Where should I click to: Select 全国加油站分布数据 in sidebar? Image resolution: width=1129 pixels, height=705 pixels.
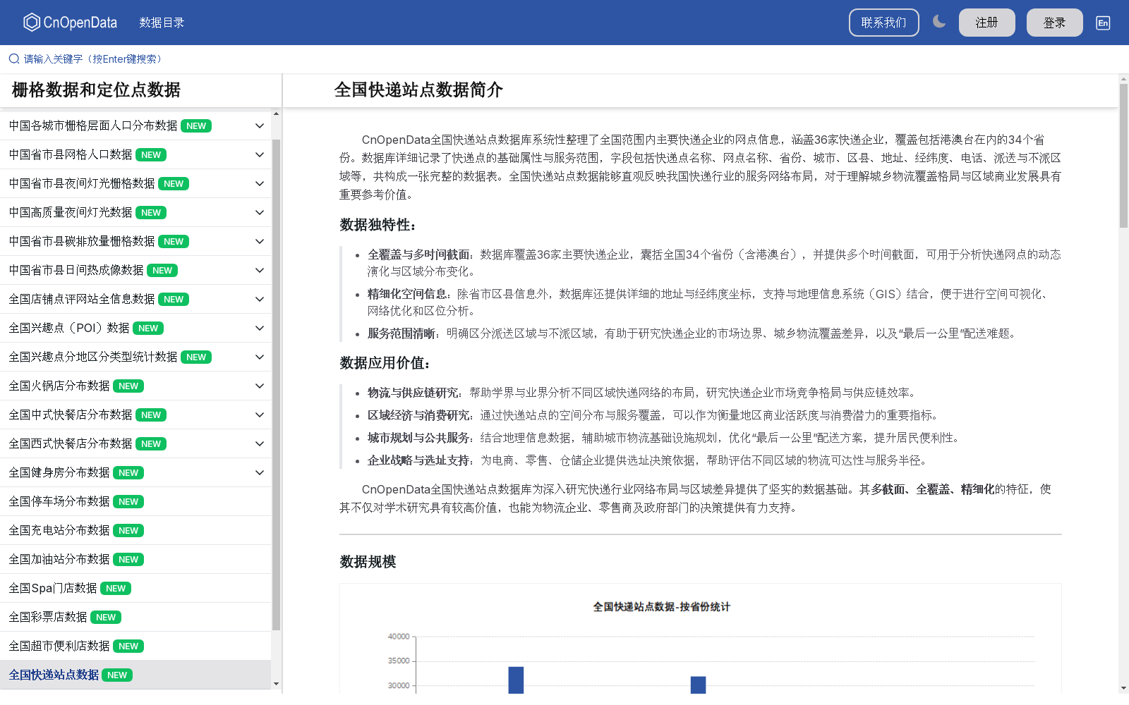click(135, 559)
